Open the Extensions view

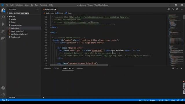click(x=3, y=38)
